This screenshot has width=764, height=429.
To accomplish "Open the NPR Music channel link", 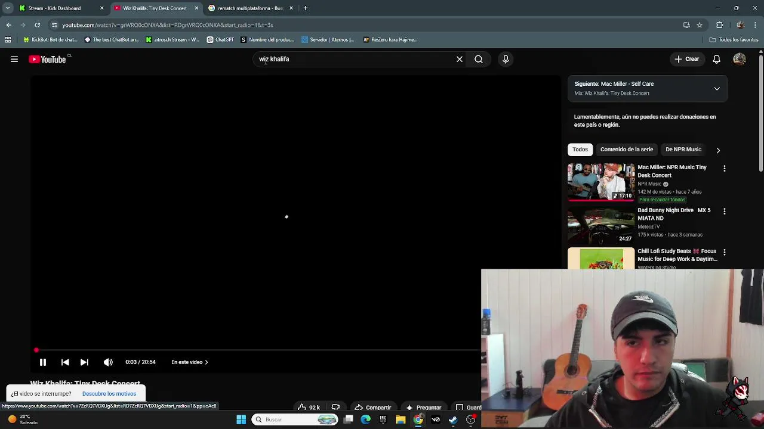I will pyautogui.click(x=649, y=184).
